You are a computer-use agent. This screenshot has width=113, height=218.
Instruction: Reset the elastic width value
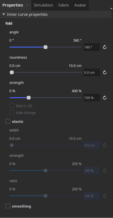click(105, 145)
